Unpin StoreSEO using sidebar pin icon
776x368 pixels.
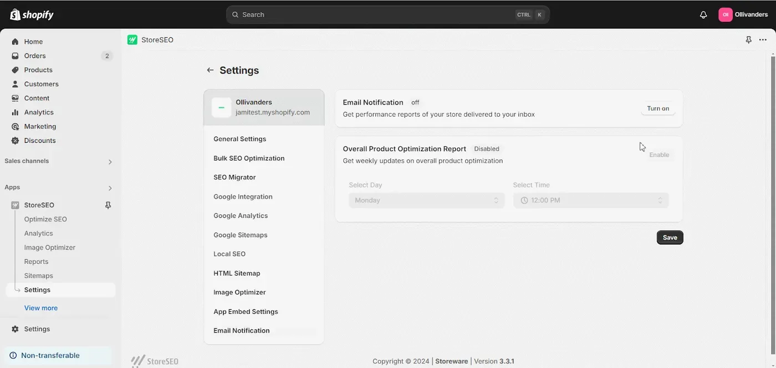[108, 205]
